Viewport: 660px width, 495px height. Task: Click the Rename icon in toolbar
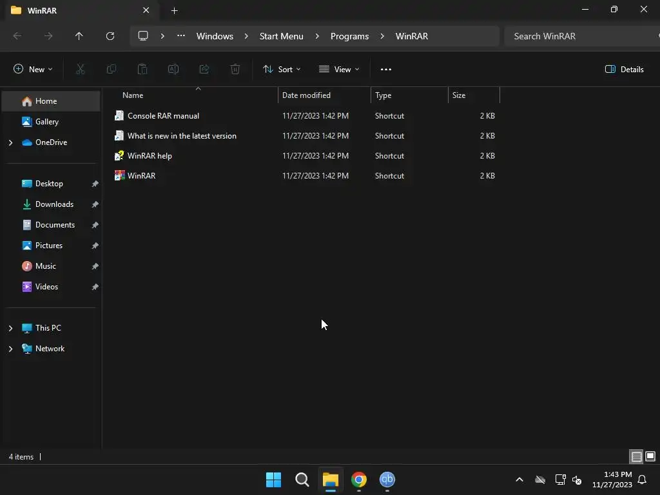pos(173,69)
